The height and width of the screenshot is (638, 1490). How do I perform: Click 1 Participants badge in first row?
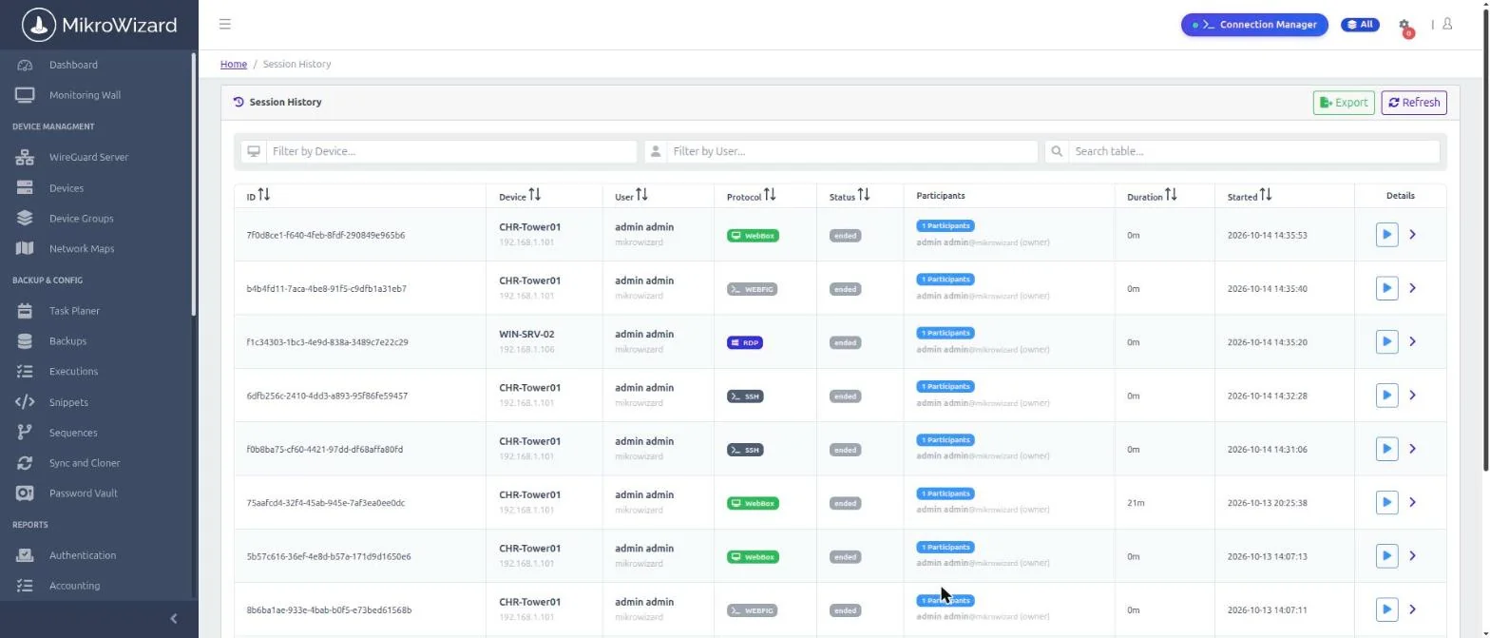[x=945, y=226]
